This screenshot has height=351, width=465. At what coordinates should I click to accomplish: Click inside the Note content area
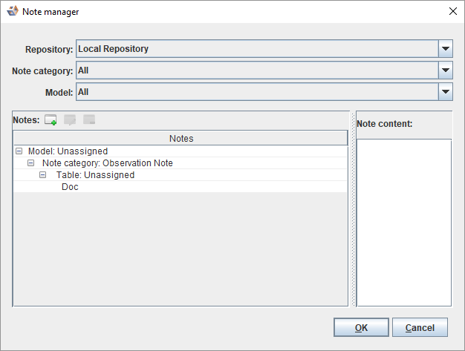point(403,221)
